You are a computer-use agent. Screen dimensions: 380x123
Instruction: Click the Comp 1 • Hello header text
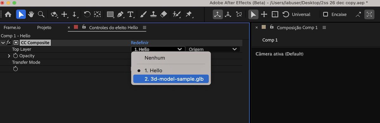(16, 36)
